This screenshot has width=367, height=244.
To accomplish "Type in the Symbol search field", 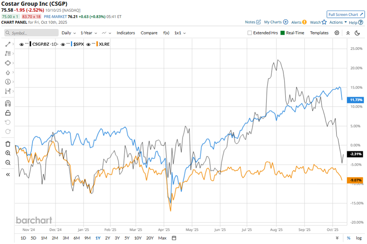I will (33, 33).
